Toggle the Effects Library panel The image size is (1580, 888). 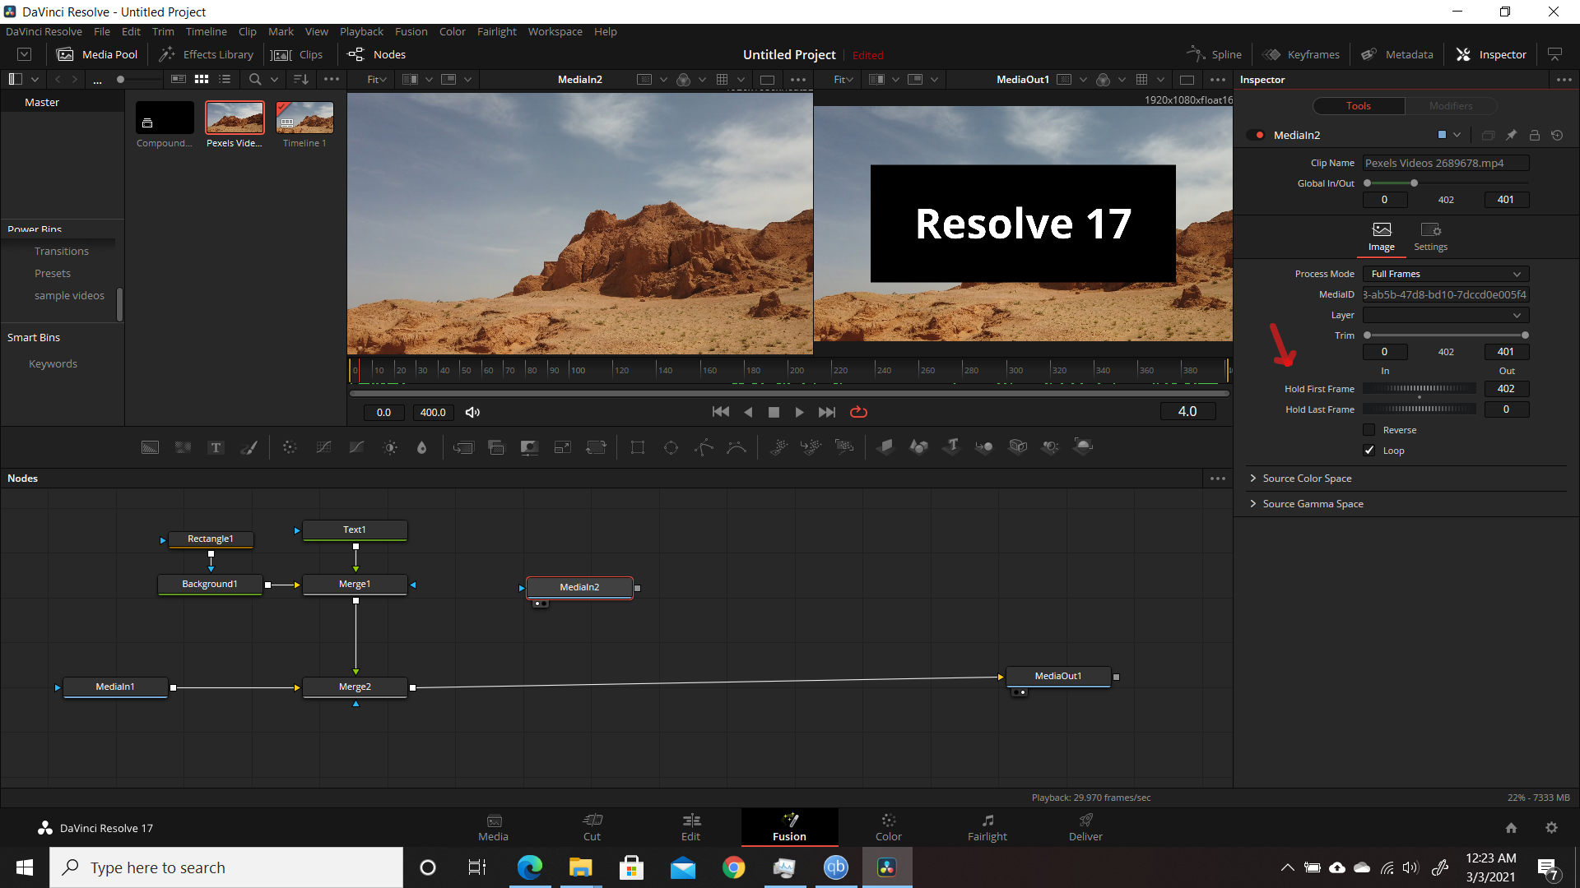[206, 54]
